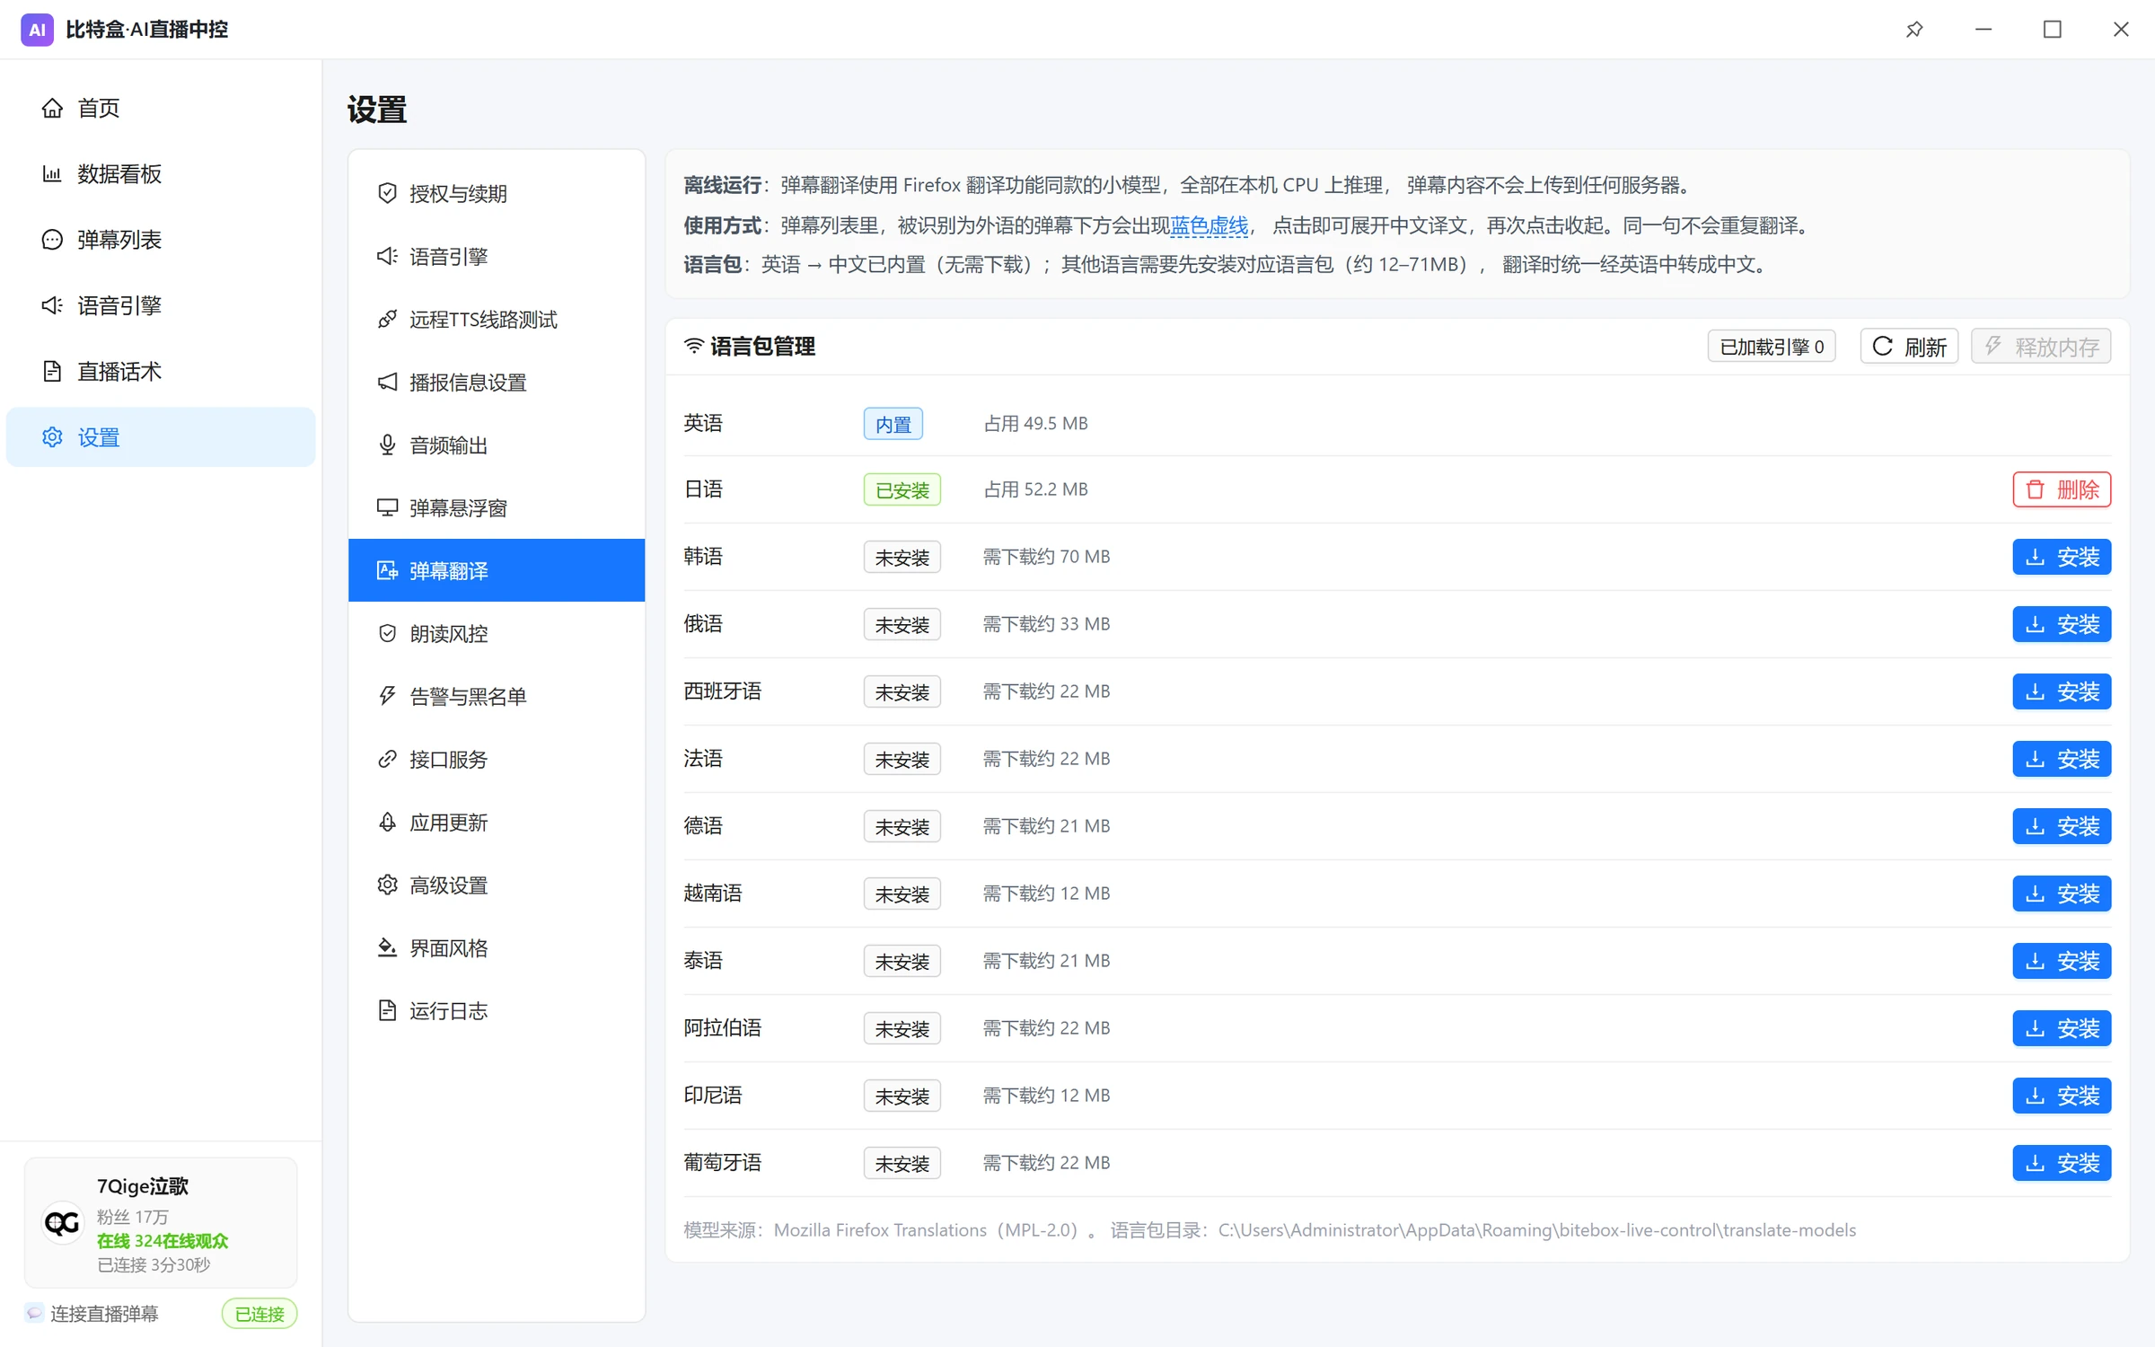The width and height of the screenshot is (2155, 1347).
Task: Click the 弹幕悬浮窗 monitor icon
Action: click(387, 508)
